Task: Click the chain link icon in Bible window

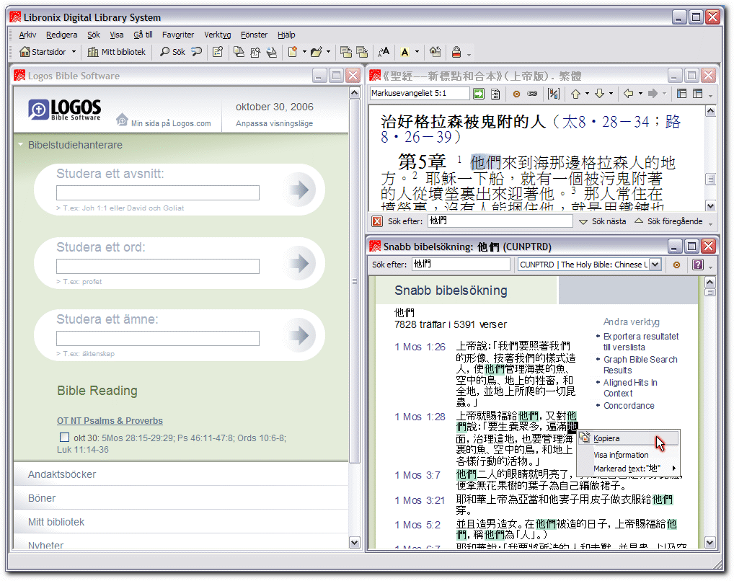Action: 532,94
